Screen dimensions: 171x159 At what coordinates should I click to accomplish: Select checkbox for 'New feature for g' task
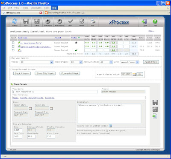click(x=13, y=43)
